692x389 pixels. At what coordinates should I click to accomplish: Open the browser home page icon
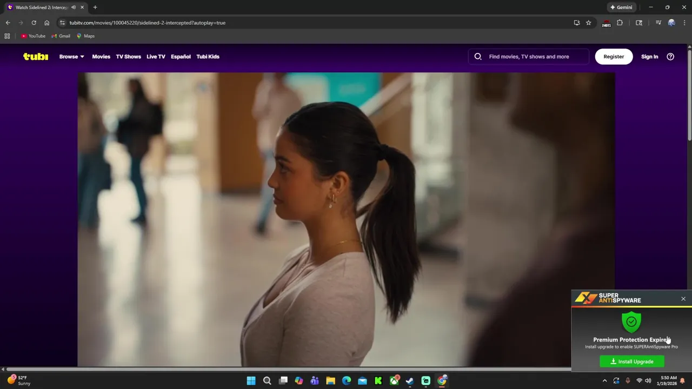(x=47, y=23)
